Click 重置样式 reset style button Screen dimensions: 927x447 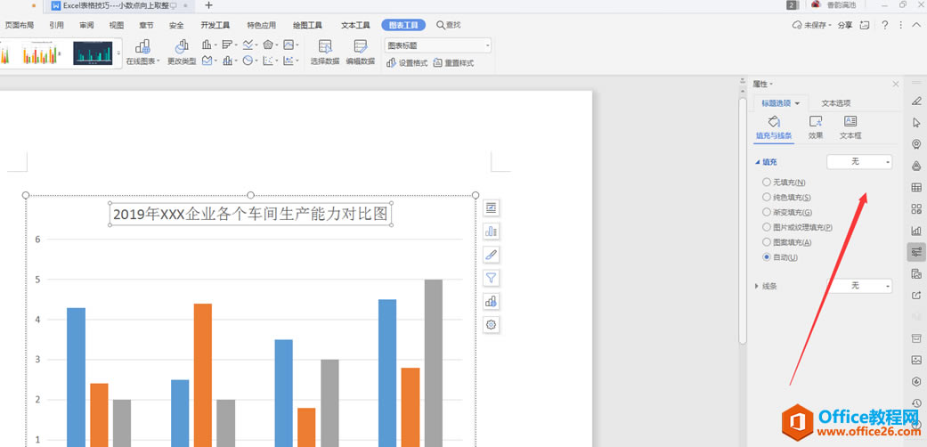coord(453,62)
